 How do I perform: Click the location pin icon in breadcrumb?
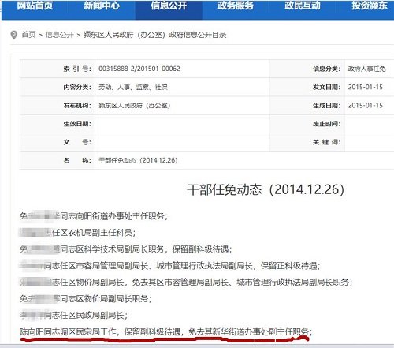[13, 35]
